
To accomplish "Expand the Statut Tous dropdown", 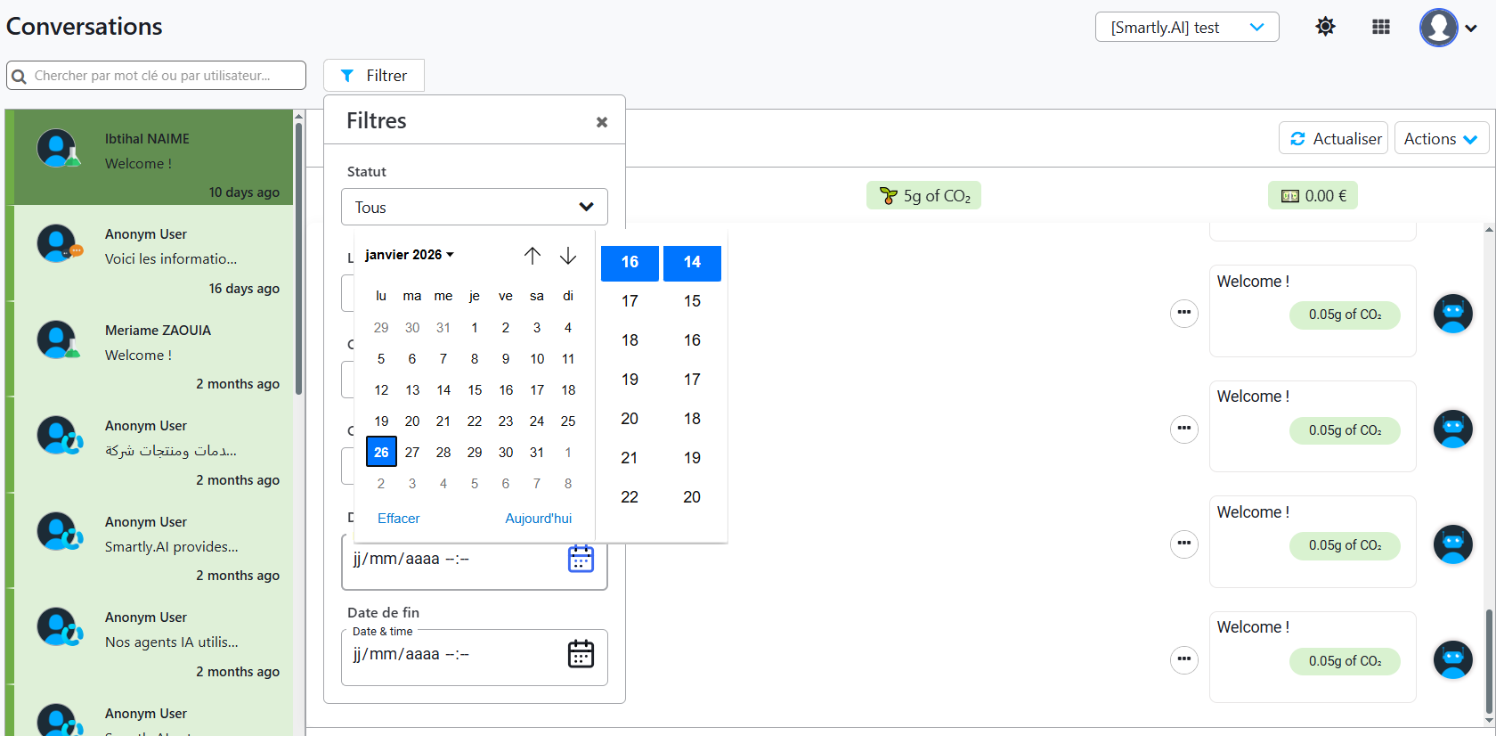I will (475, 207).
